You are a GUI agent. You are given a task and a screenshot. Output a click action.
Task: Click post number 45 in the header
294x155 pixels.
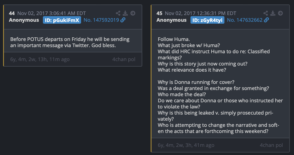(x=159, y=13)
